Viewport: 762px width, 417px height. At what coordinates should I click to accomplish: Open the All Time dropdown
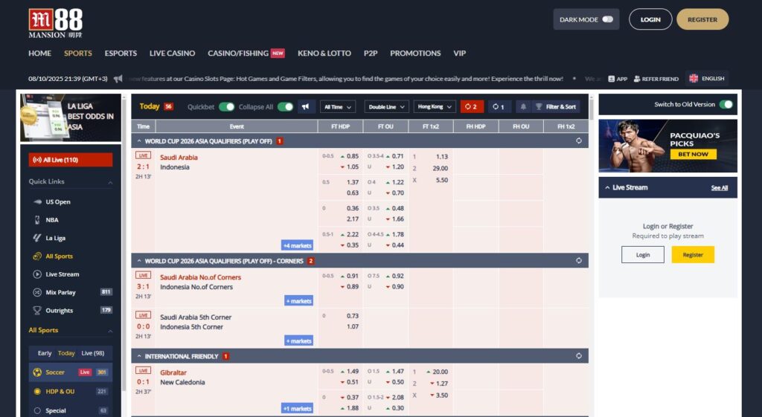[338, 107]
